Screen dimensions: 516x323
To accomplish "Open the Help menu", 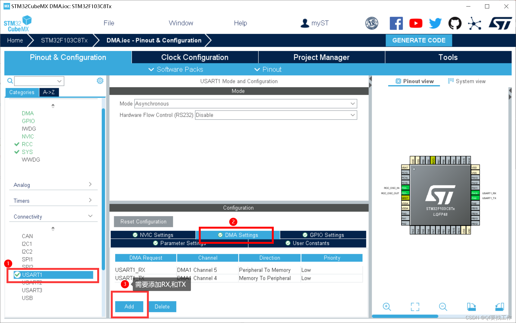I will (x=241, y=23).
